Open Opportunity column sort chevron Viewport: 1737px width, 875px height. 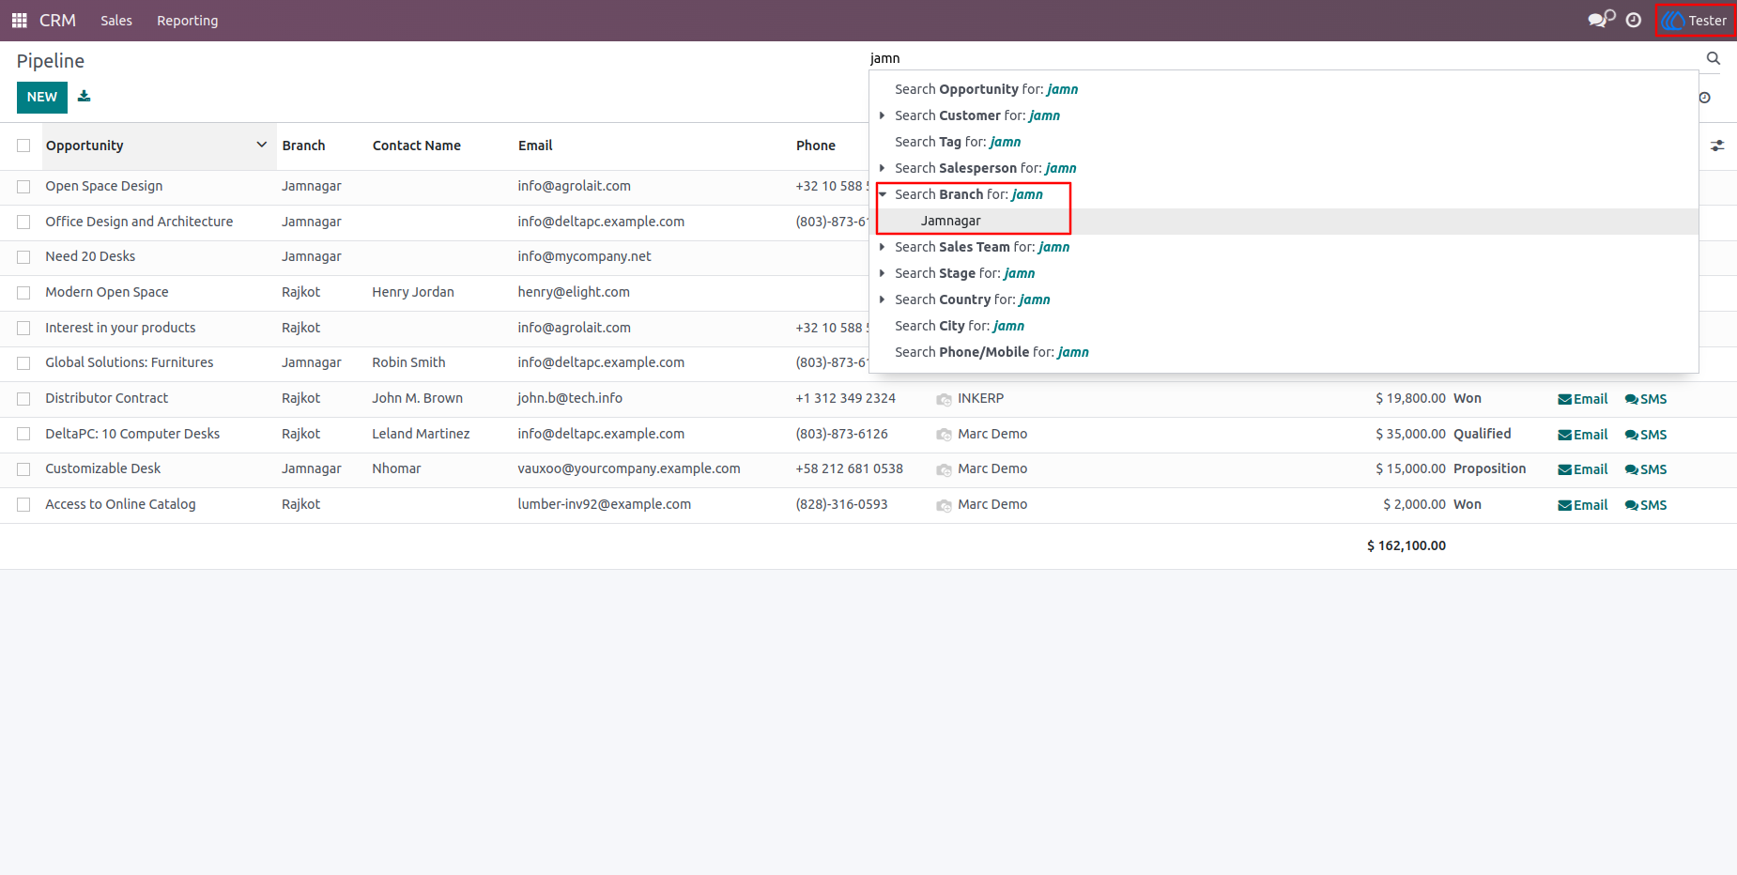(262, 145)
